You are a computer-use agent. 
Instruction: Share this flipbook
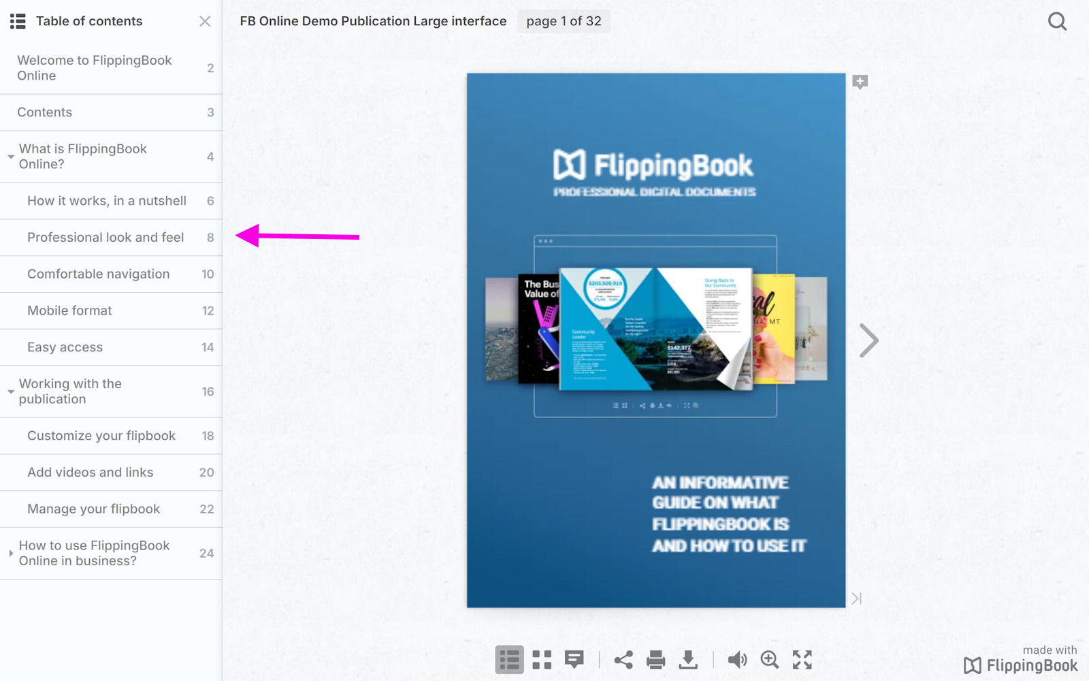pos(623,659)
